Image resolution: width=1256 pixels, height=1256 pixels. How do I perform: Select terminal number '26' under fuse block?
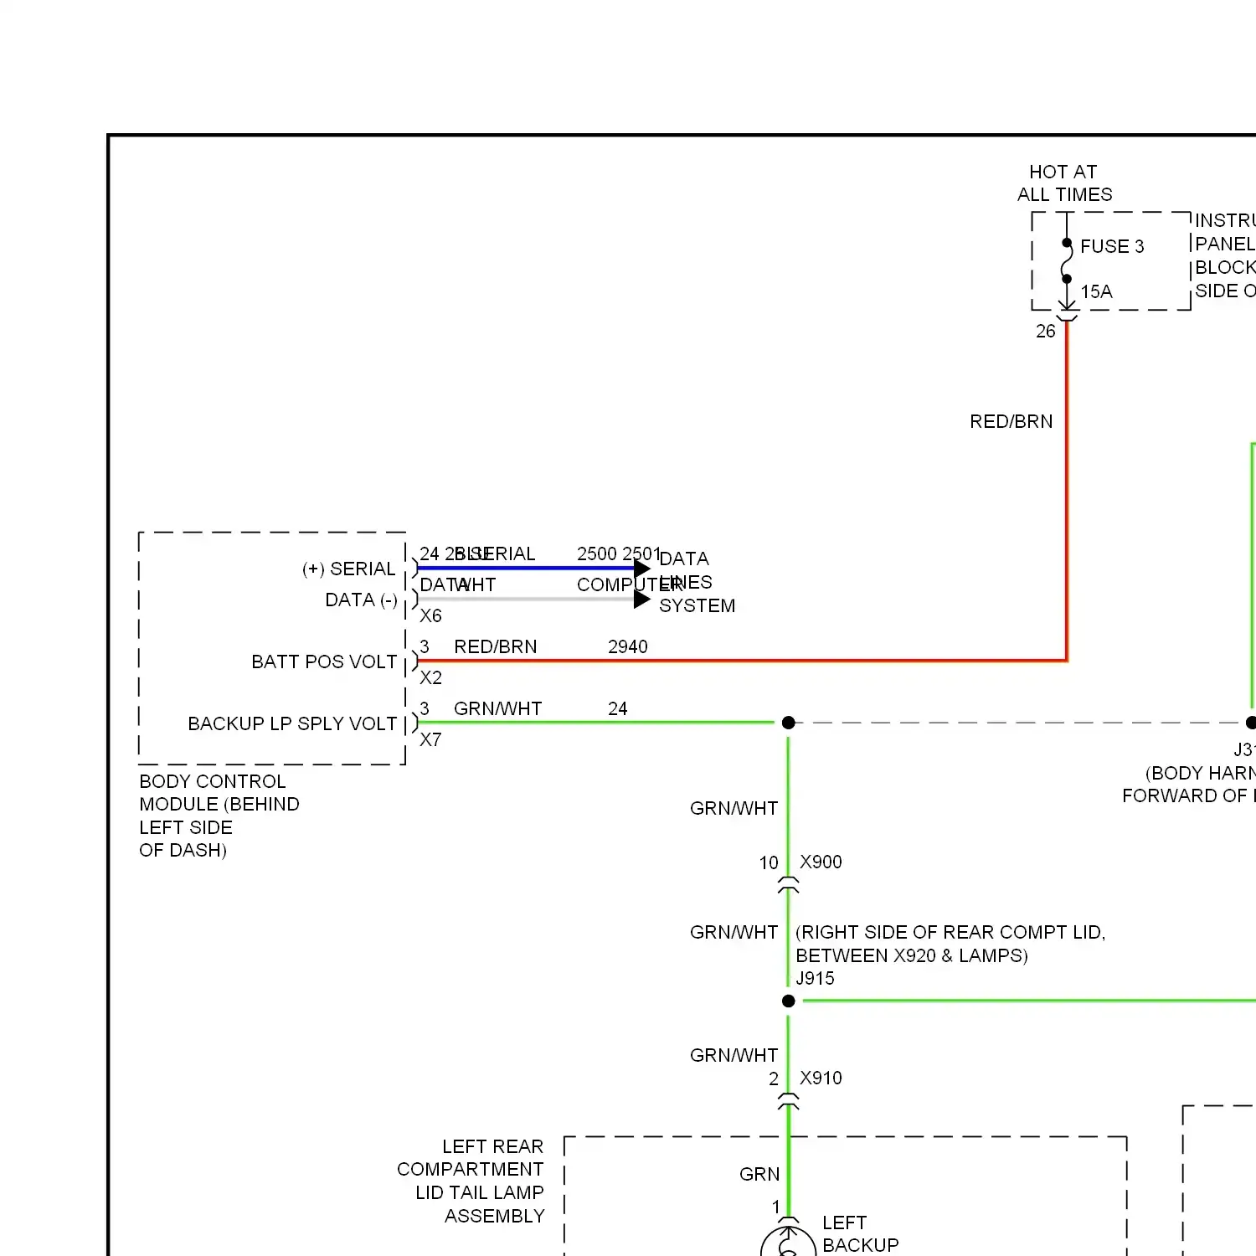pos(1045,331)
